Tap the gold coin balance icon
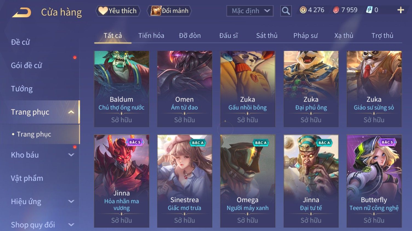Screen dimensions: 412x231 click(303, 10)
